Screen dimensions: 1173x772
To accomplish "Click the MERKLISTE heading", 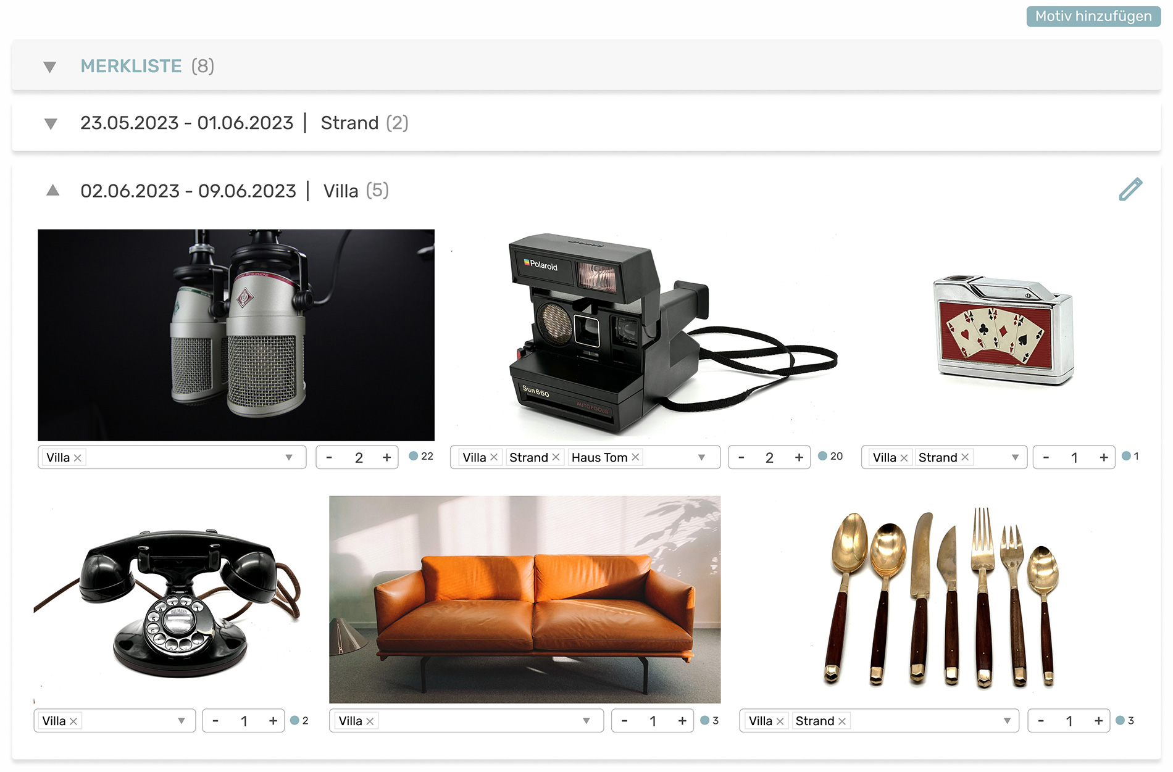I will point(131,66).
